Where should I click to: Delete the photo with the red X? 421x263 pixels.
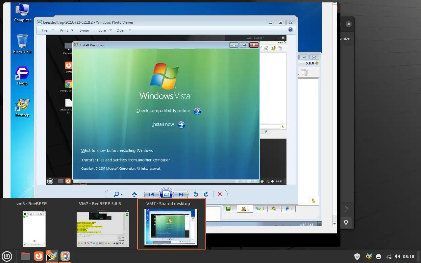pyautogui.click(x=220, y=194)
